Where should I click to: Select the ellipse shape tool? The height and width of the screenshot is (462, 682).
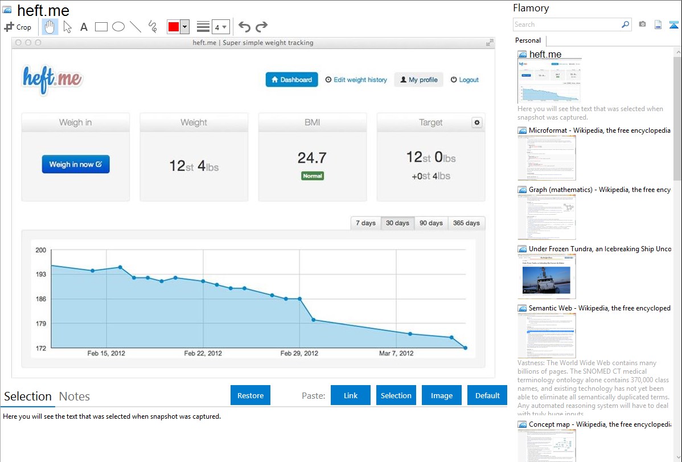tap(118, 27)
